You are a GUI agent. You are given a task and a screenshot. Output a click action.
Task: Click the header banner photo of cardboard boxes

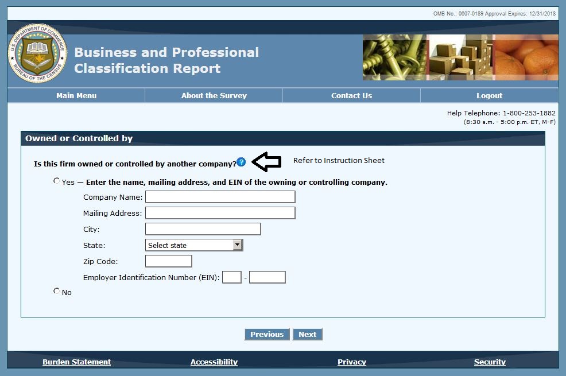point(460,57)
